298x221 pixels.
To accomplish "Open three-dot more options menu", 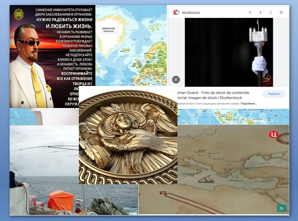I will (x=271, y=12).
